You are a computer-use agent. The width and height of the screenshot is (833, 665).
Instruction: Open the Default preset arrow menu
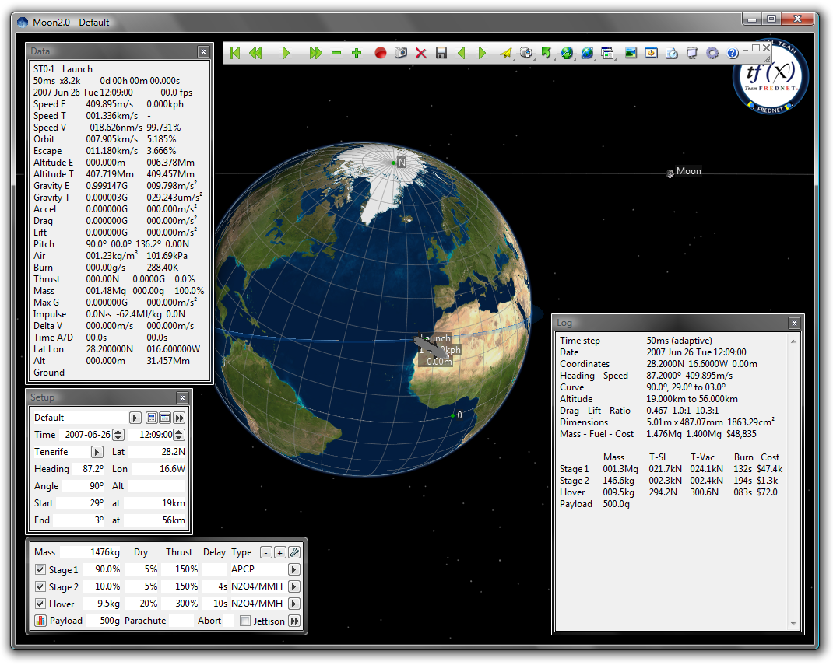(x=135, y=418)
